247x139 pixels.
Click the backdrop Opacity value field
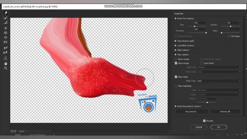pos(210,99)
